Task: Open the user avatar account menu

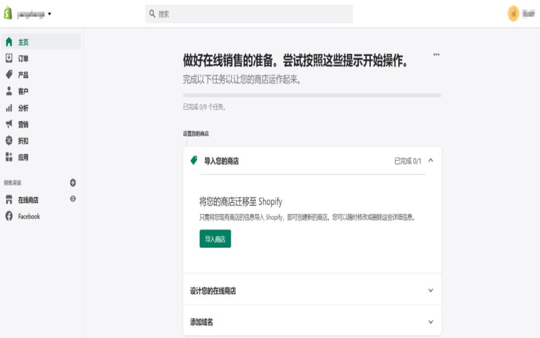Action: (x=513, y=14)
